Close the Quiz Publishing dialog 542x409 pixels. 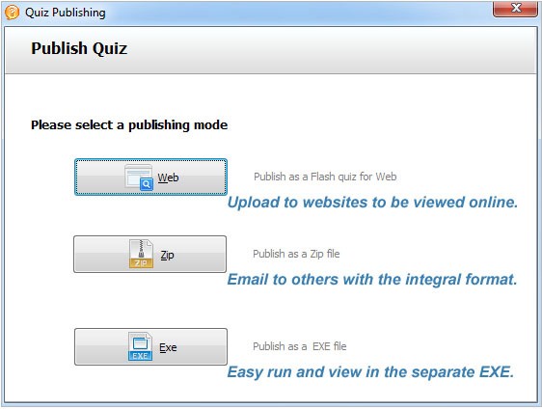click(515, 9)
